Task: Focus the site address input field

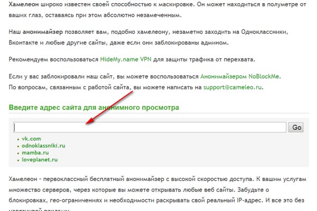Action: pos(150,127)
